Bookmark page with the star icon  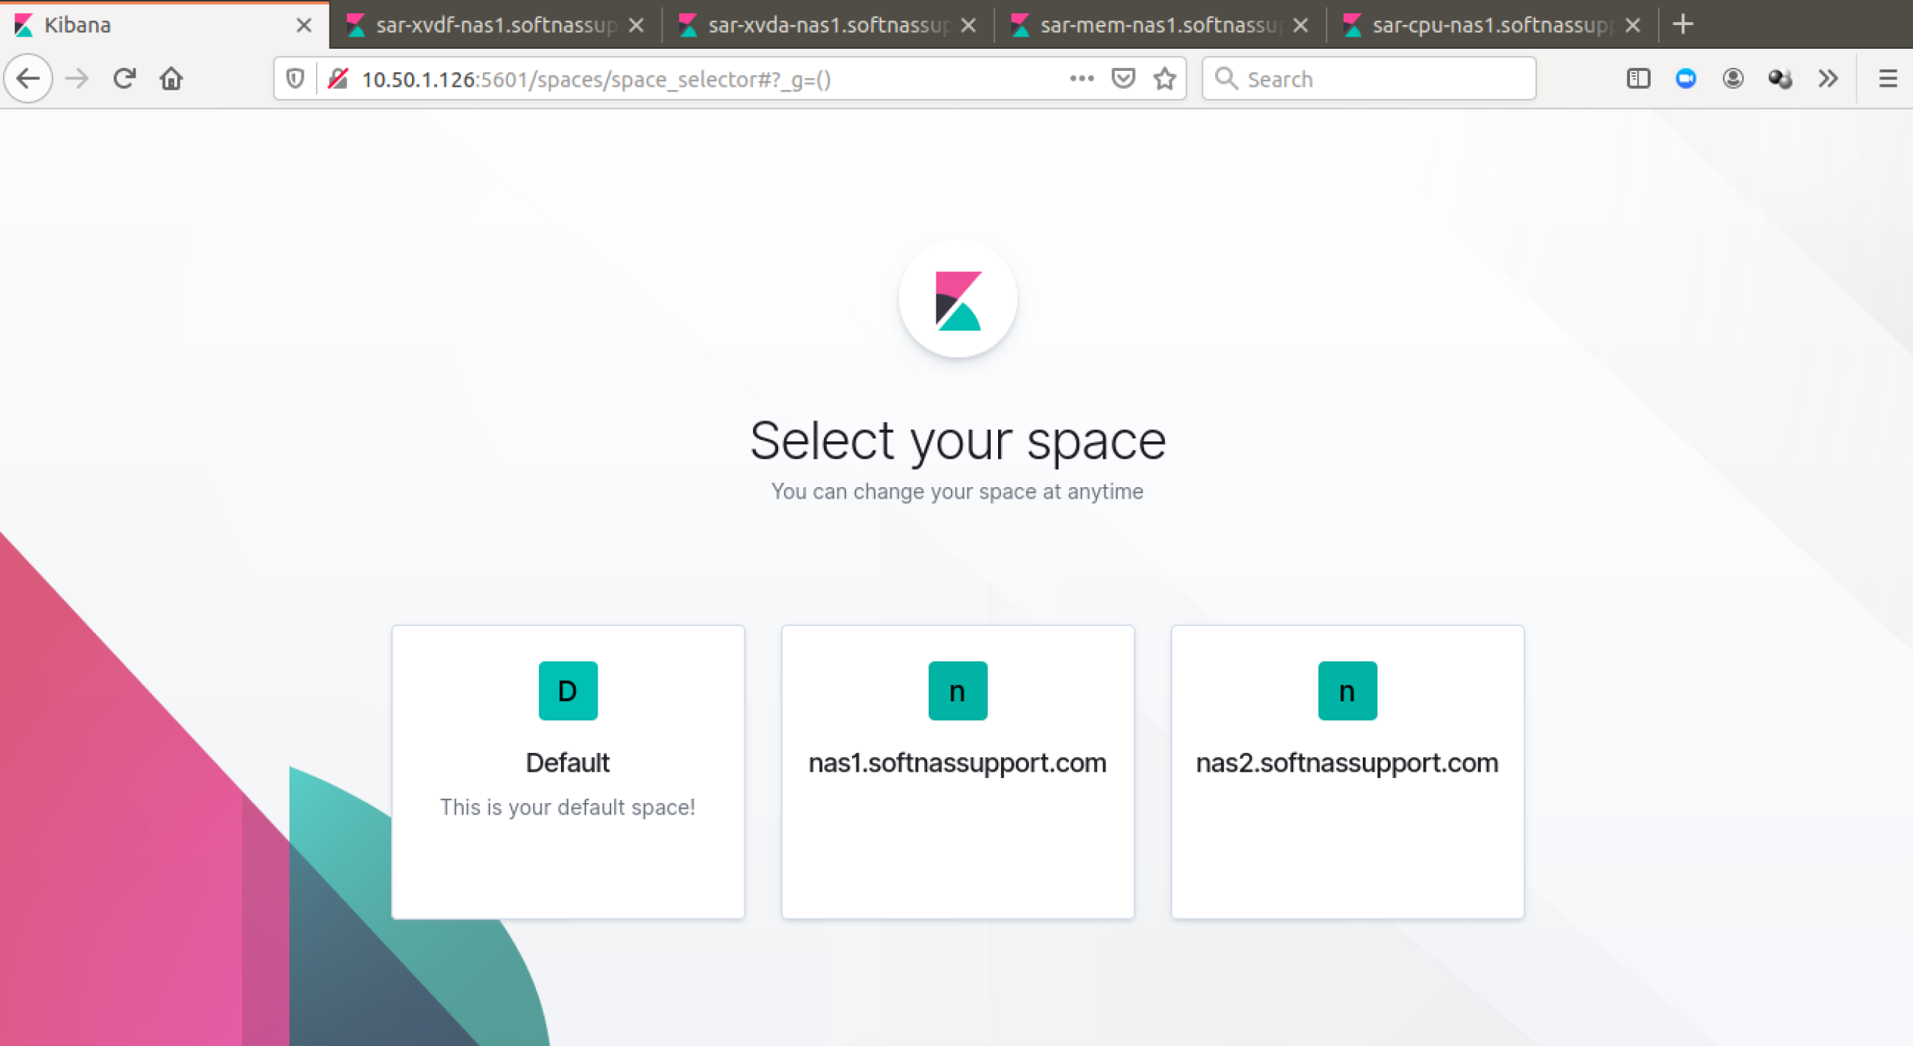click(1164, 79)
